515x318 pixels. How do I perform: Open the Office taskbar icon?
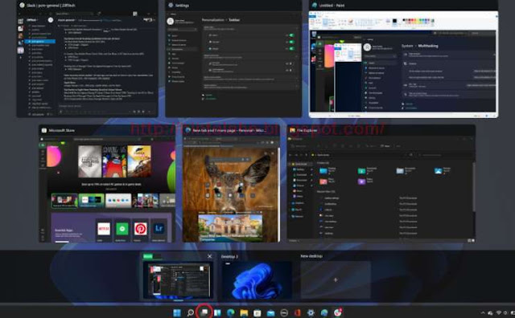pyautogui.click(x=298, y=312)
